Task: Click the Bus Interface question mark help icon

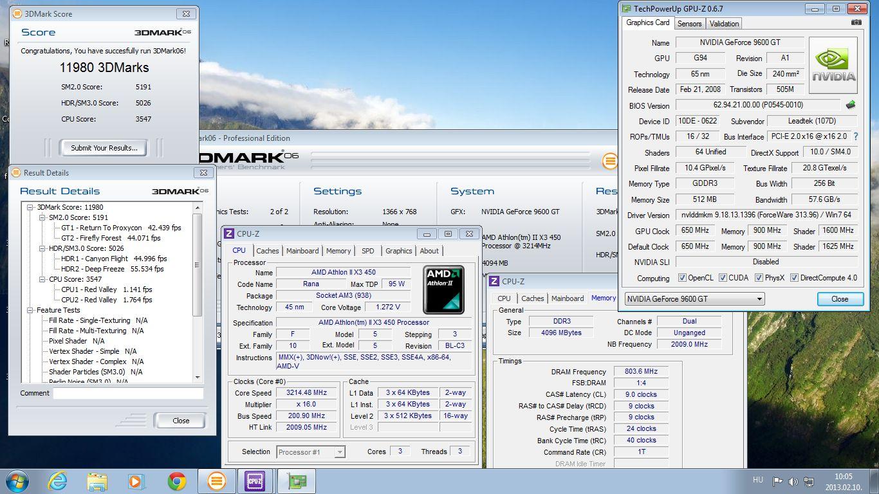Action: (x=856, y=136)
